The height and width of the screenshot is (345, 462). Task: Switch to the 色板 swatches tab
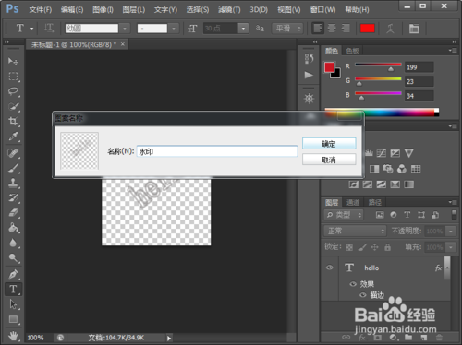tap(352, 51)
